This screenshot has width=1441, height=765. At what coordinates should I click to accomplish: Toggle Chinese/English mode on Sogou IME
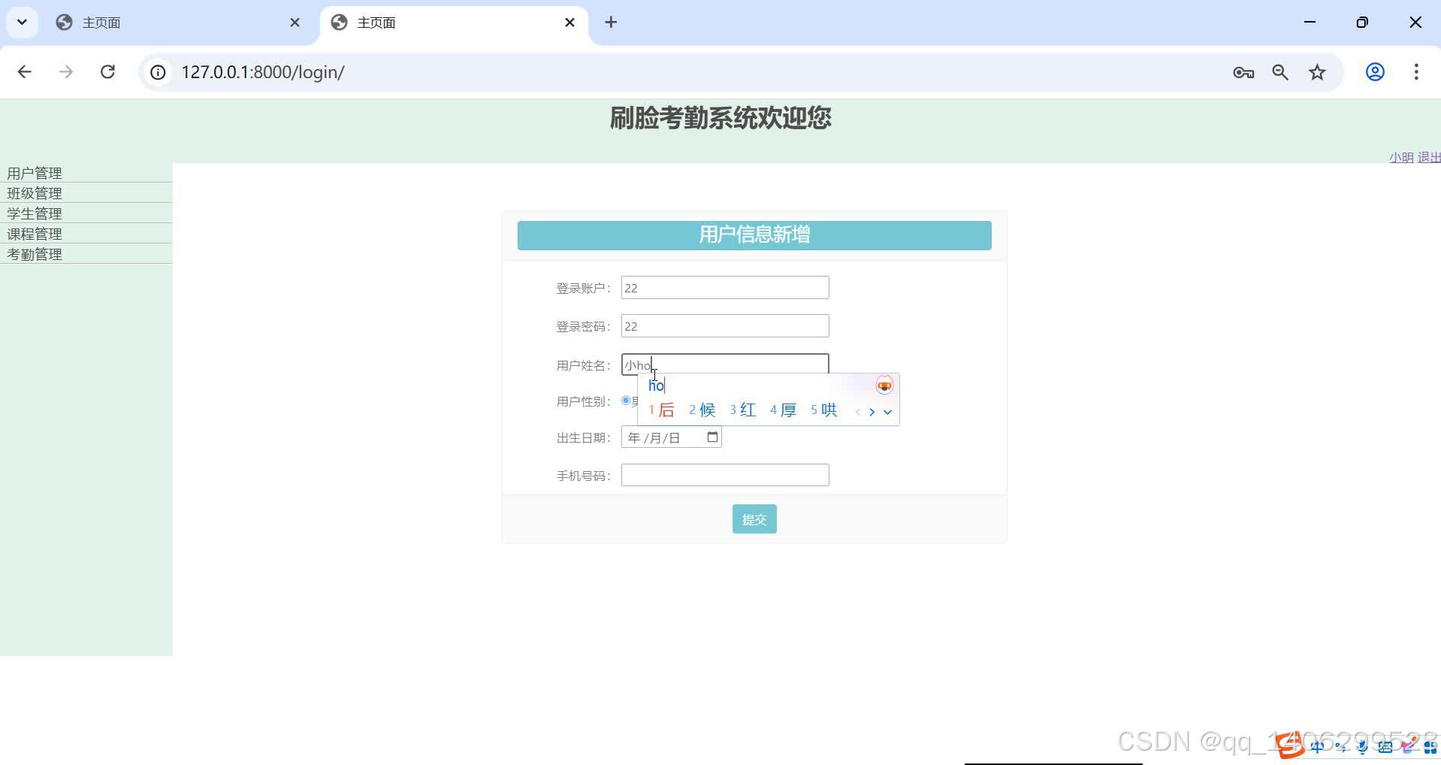coord(1317,748)
